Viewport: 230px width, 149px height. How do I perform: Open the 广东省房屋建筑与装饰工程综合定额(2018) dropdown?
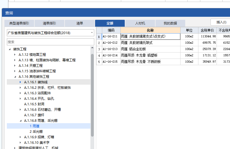[51, 33]
